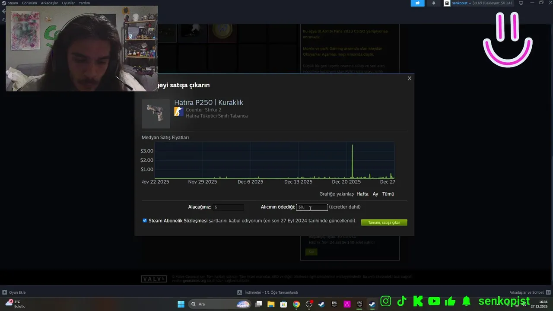
Task: Click the green "Tamam, satışa çıkar" button
Action: click(384, 222)
